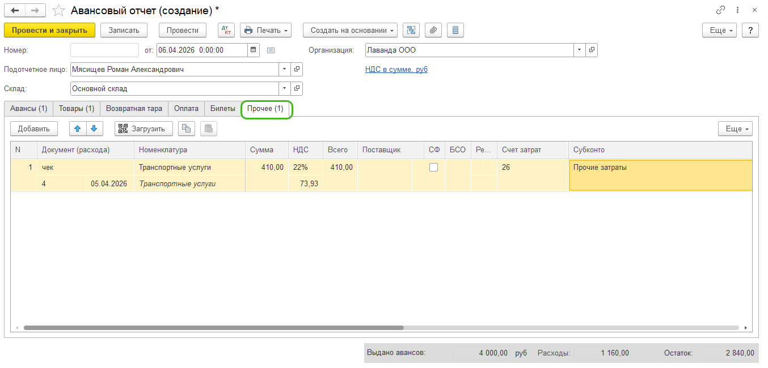Click the Организация field Лаванда ООО

tap(470, 50)
